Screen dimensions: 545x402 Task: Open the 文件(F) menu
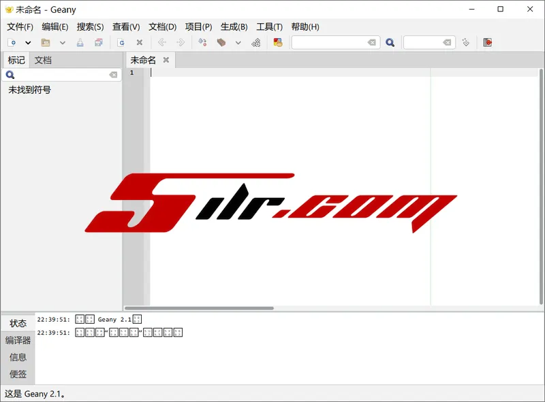[20, 27]
